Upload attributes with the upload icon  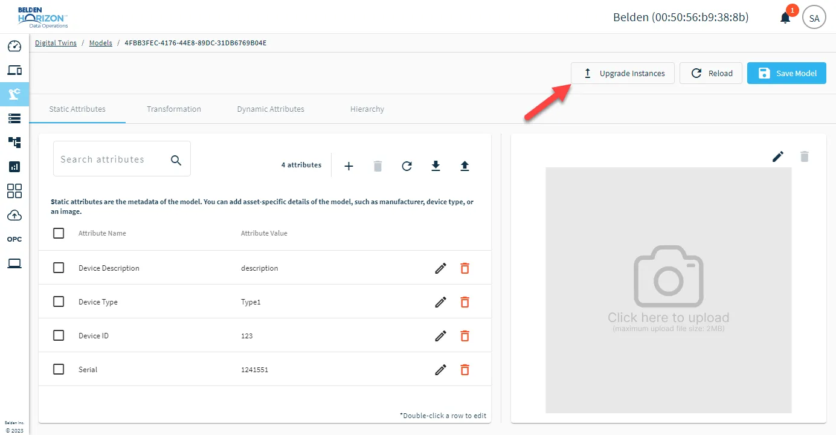pyautogui.click(x=465, y=166)
